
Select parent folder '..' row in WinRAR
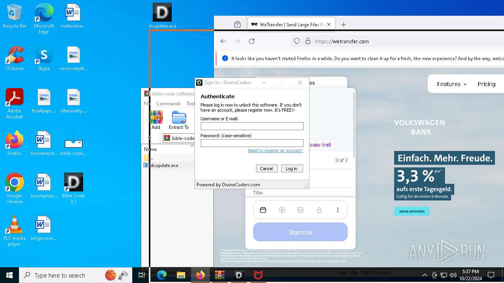click(169, 158)
